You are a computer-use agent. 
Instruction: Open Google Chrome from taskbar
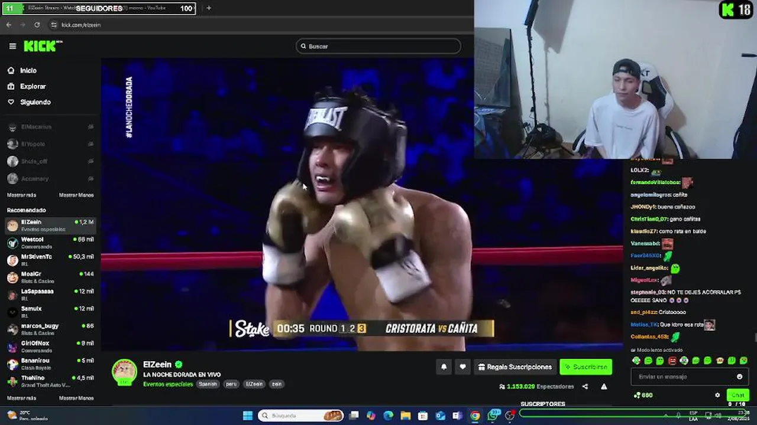(x=475, y=416)
